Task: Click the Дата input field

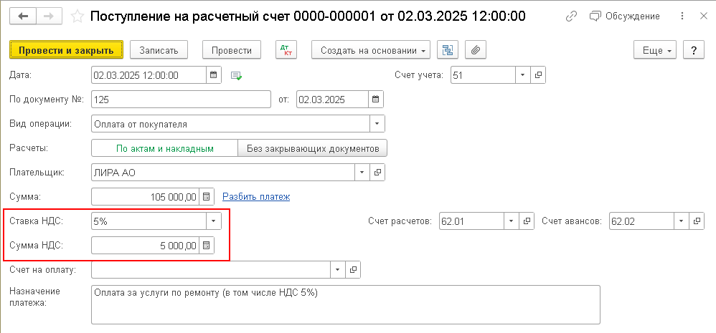Action: pos(149,75)
